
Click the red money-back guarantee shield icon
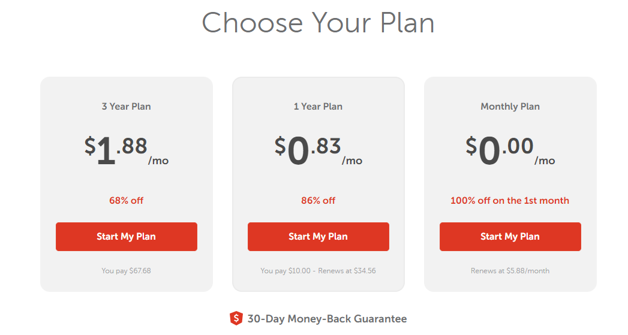236,319
